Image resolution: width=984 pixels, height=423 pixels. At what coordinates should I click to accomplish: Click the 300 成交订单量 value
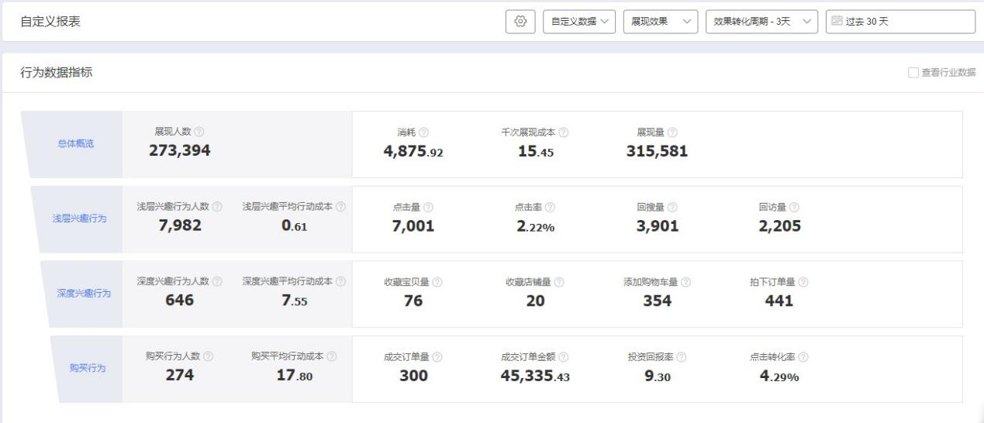pyautogui.click(x=413, y=376)
